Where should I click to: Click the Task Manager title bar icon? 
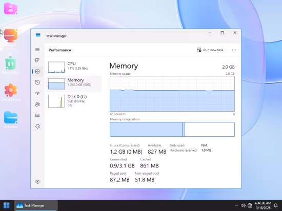[x=38, y=35]
